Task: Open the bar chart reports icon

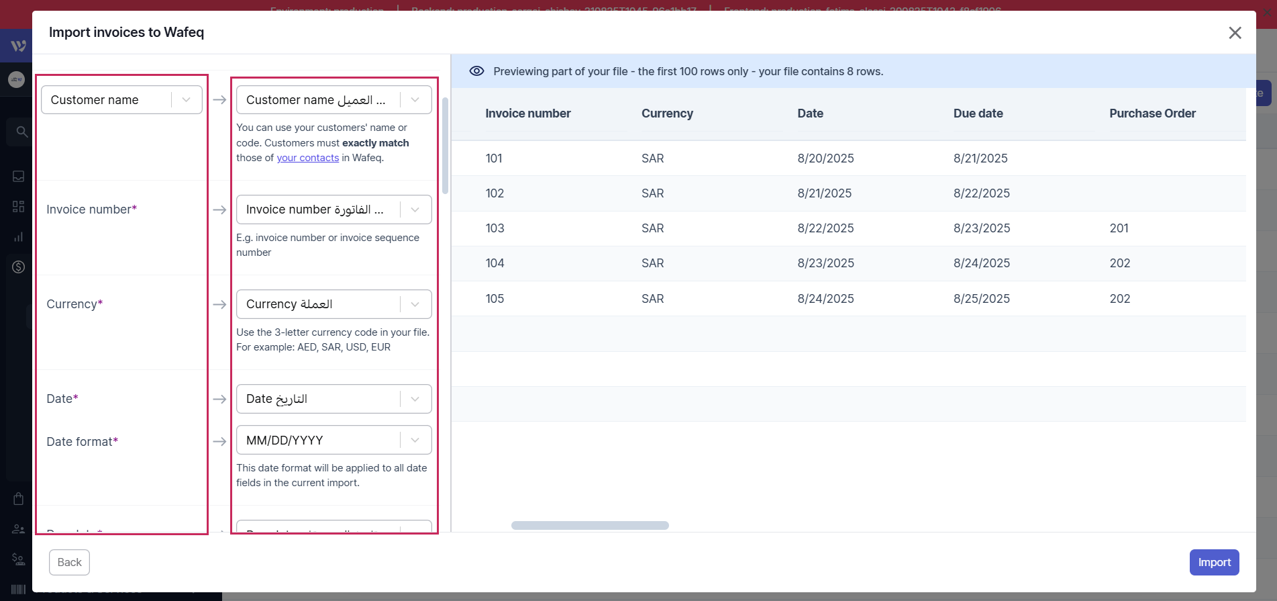Action: 18,236
